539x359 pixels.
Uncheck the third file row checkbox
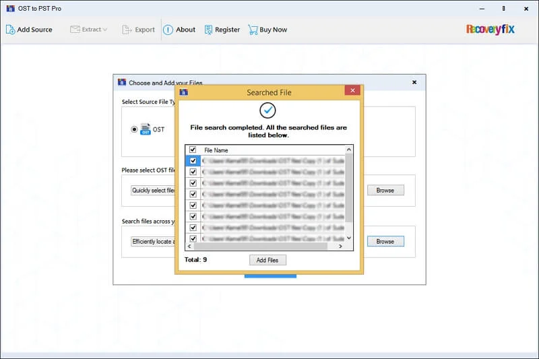click(x=193, y=183)
